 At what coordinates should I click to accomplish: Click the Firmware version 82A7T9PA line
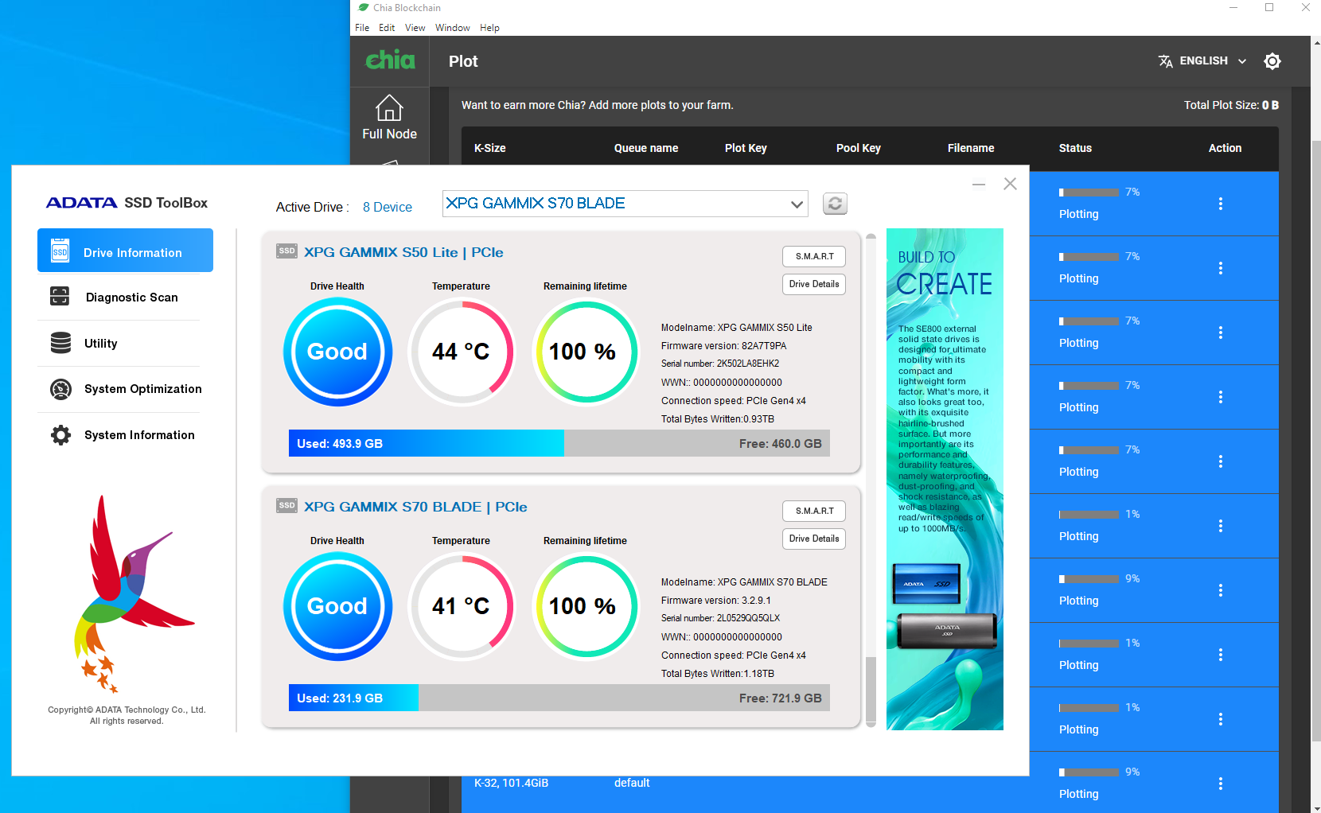coord(724,346)
